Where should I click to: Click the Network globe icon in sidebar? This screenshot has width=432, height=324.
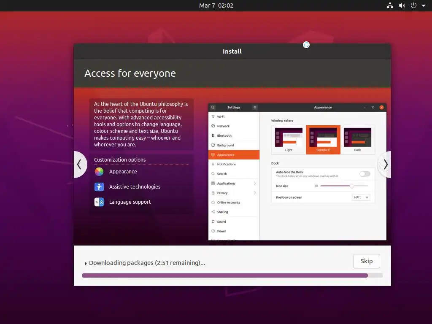click(213, 126)
